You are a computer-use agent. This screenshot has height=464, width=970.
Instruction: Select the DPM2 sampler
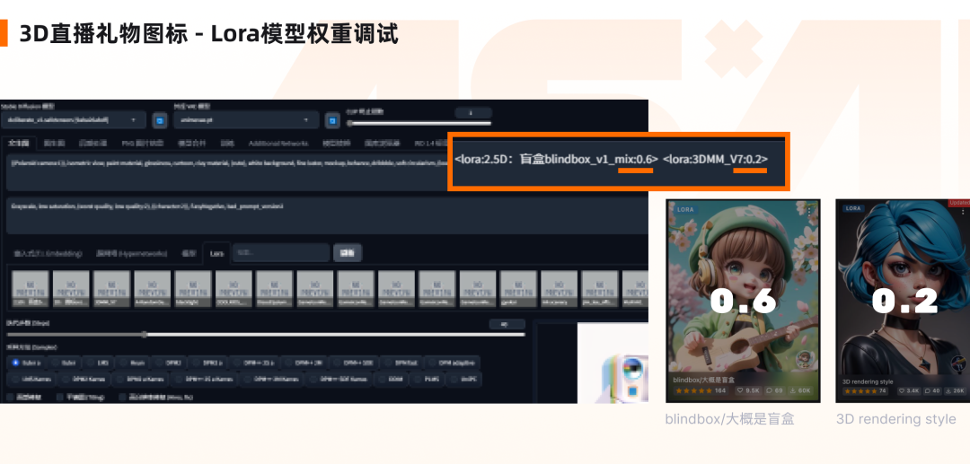[x=169, y=363]
